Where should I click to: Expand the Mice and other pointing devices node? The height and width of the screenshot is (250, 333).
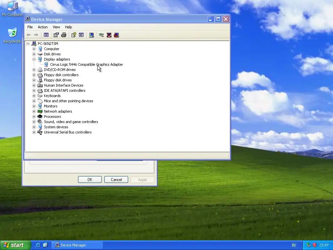[34, 101]
